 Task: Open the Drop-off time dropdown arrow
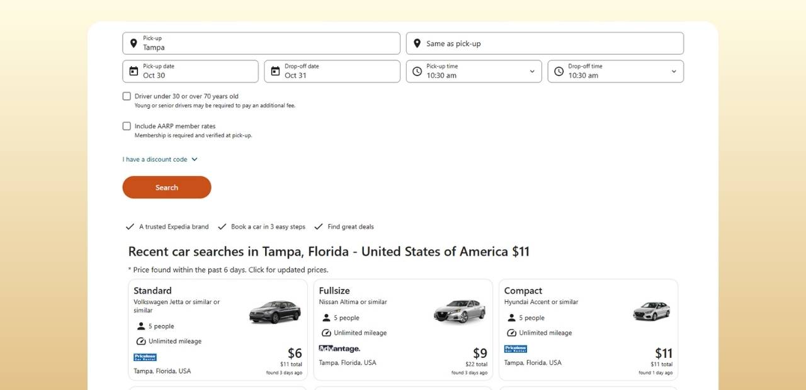click(x=674, y=72)
